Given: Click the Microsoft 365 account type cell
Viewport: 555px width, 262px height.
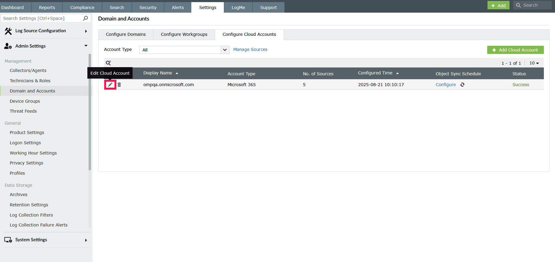Looking at the screenshot, I should pos(242,85).
